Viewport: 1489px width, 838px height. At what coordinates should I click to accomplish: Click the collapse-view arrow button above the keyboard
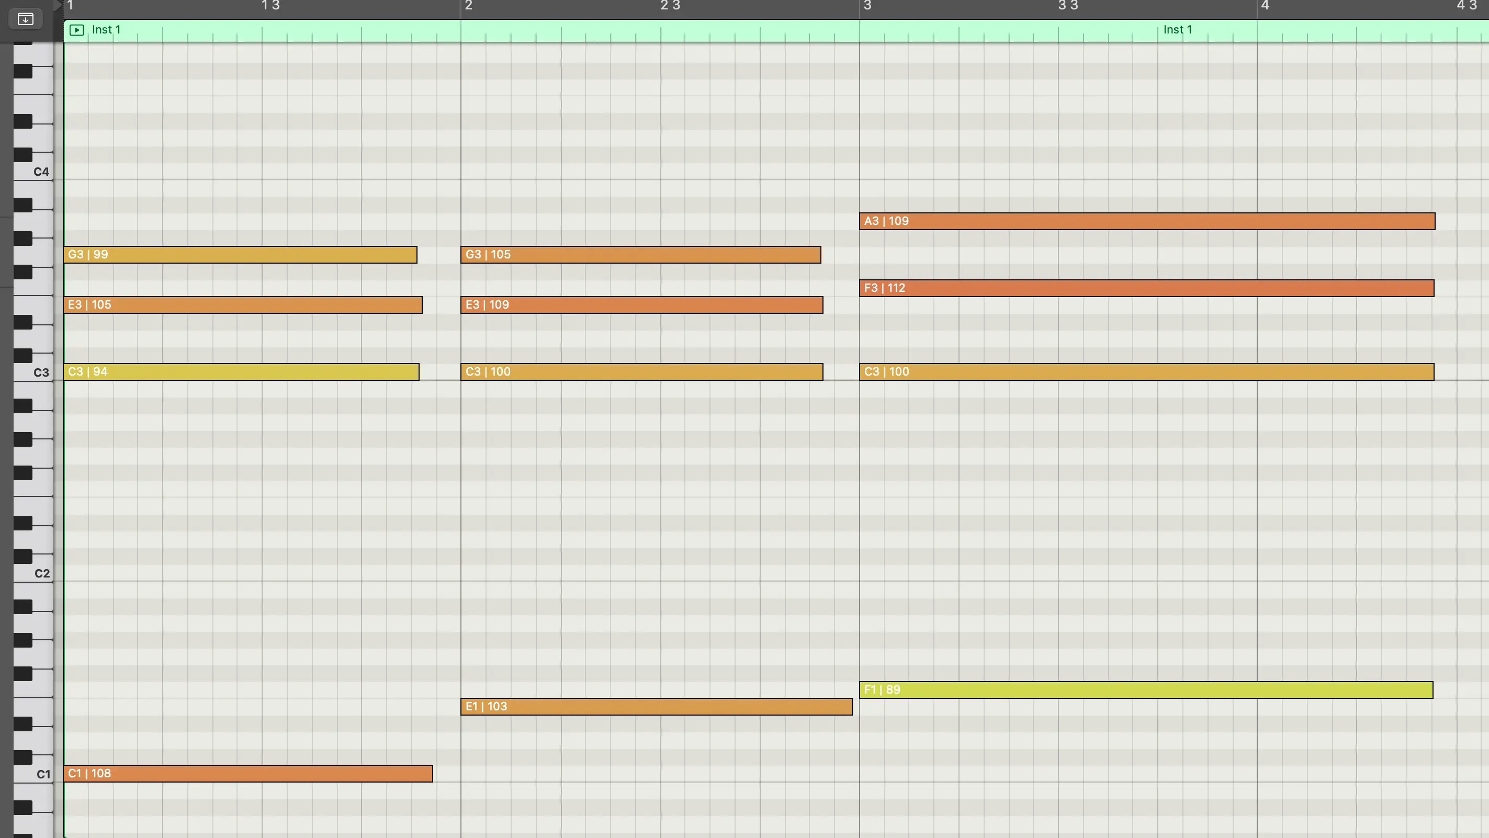pyautogui.click(x=26, y=19)
